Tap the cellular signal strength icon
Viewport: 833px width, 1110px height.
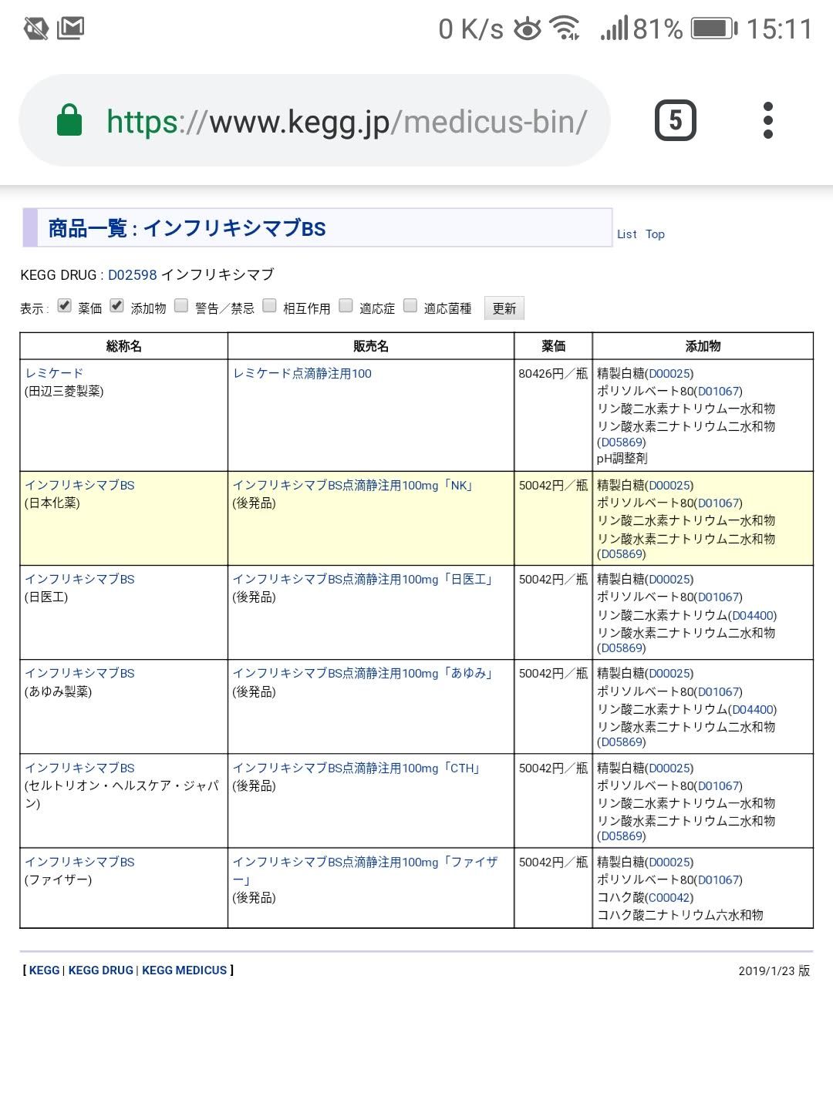point(615,29)
